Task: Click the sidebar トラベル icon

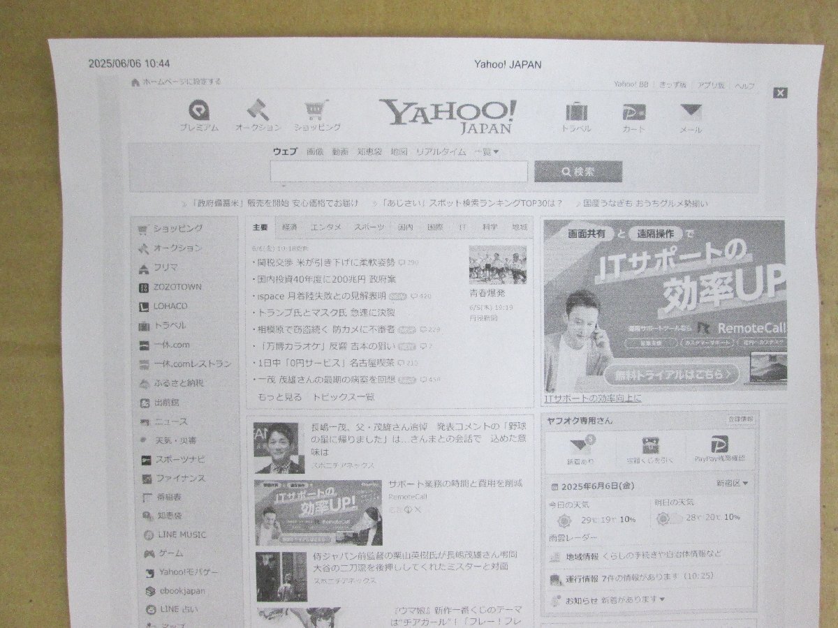Action: pos(144,326)
